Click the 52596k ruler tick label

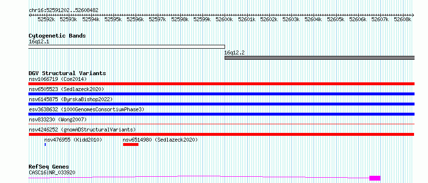(x=136, y=19)
